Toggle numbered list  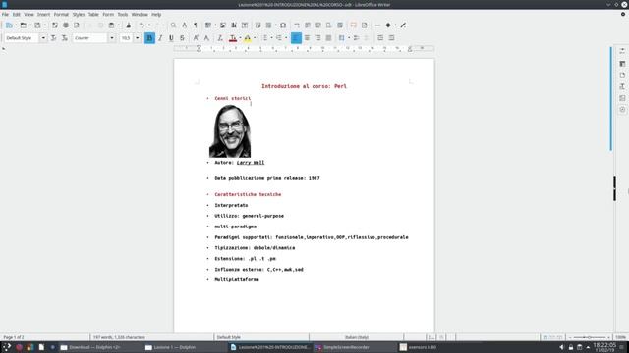pyautogui.click(x=279, y=38)
